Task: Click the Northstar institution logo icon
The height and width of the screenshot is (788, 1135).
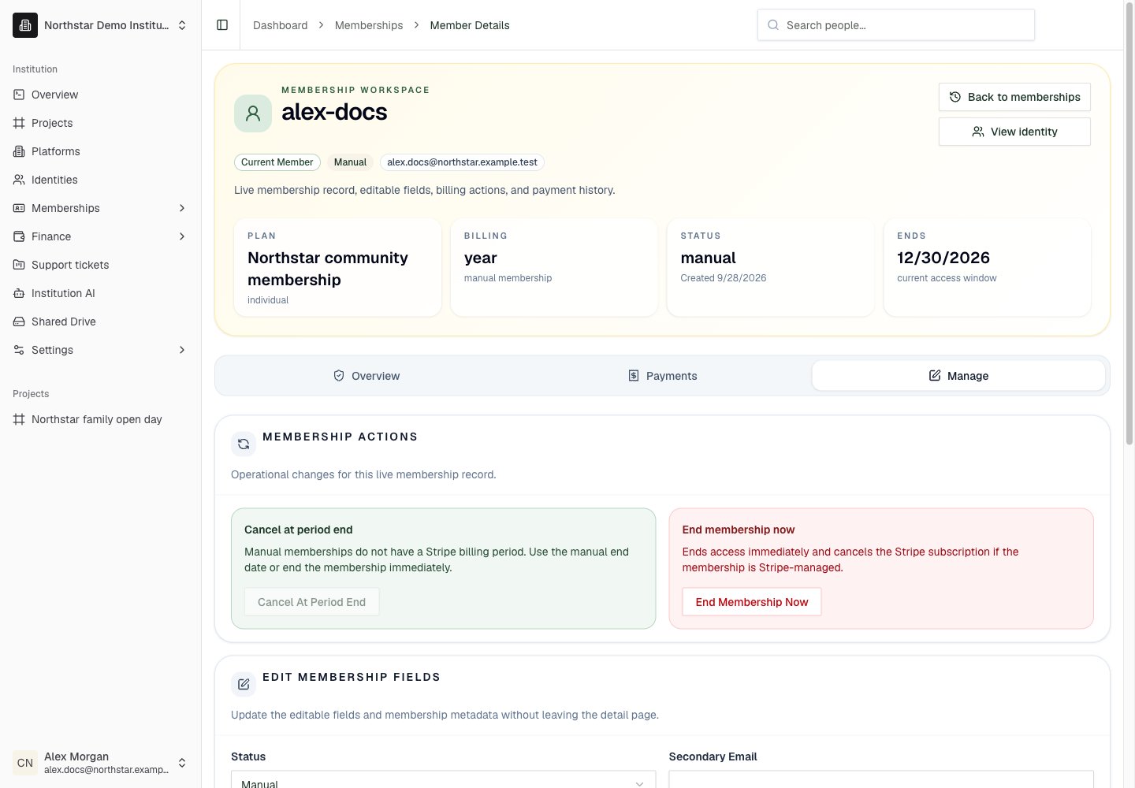Action: pos(25,25)
